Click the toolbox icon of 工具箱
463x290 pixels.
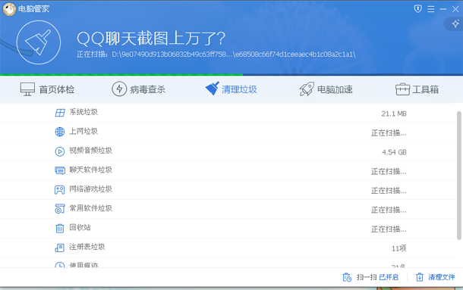click(402, 89)
